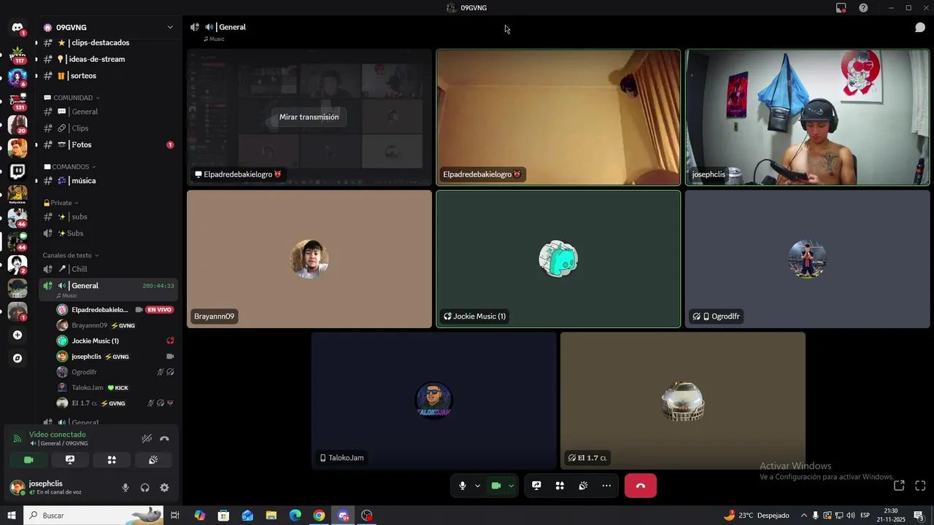934x525 pixels.
Task: Collapse Canales de texto category
Action: [x=71, y=255]
